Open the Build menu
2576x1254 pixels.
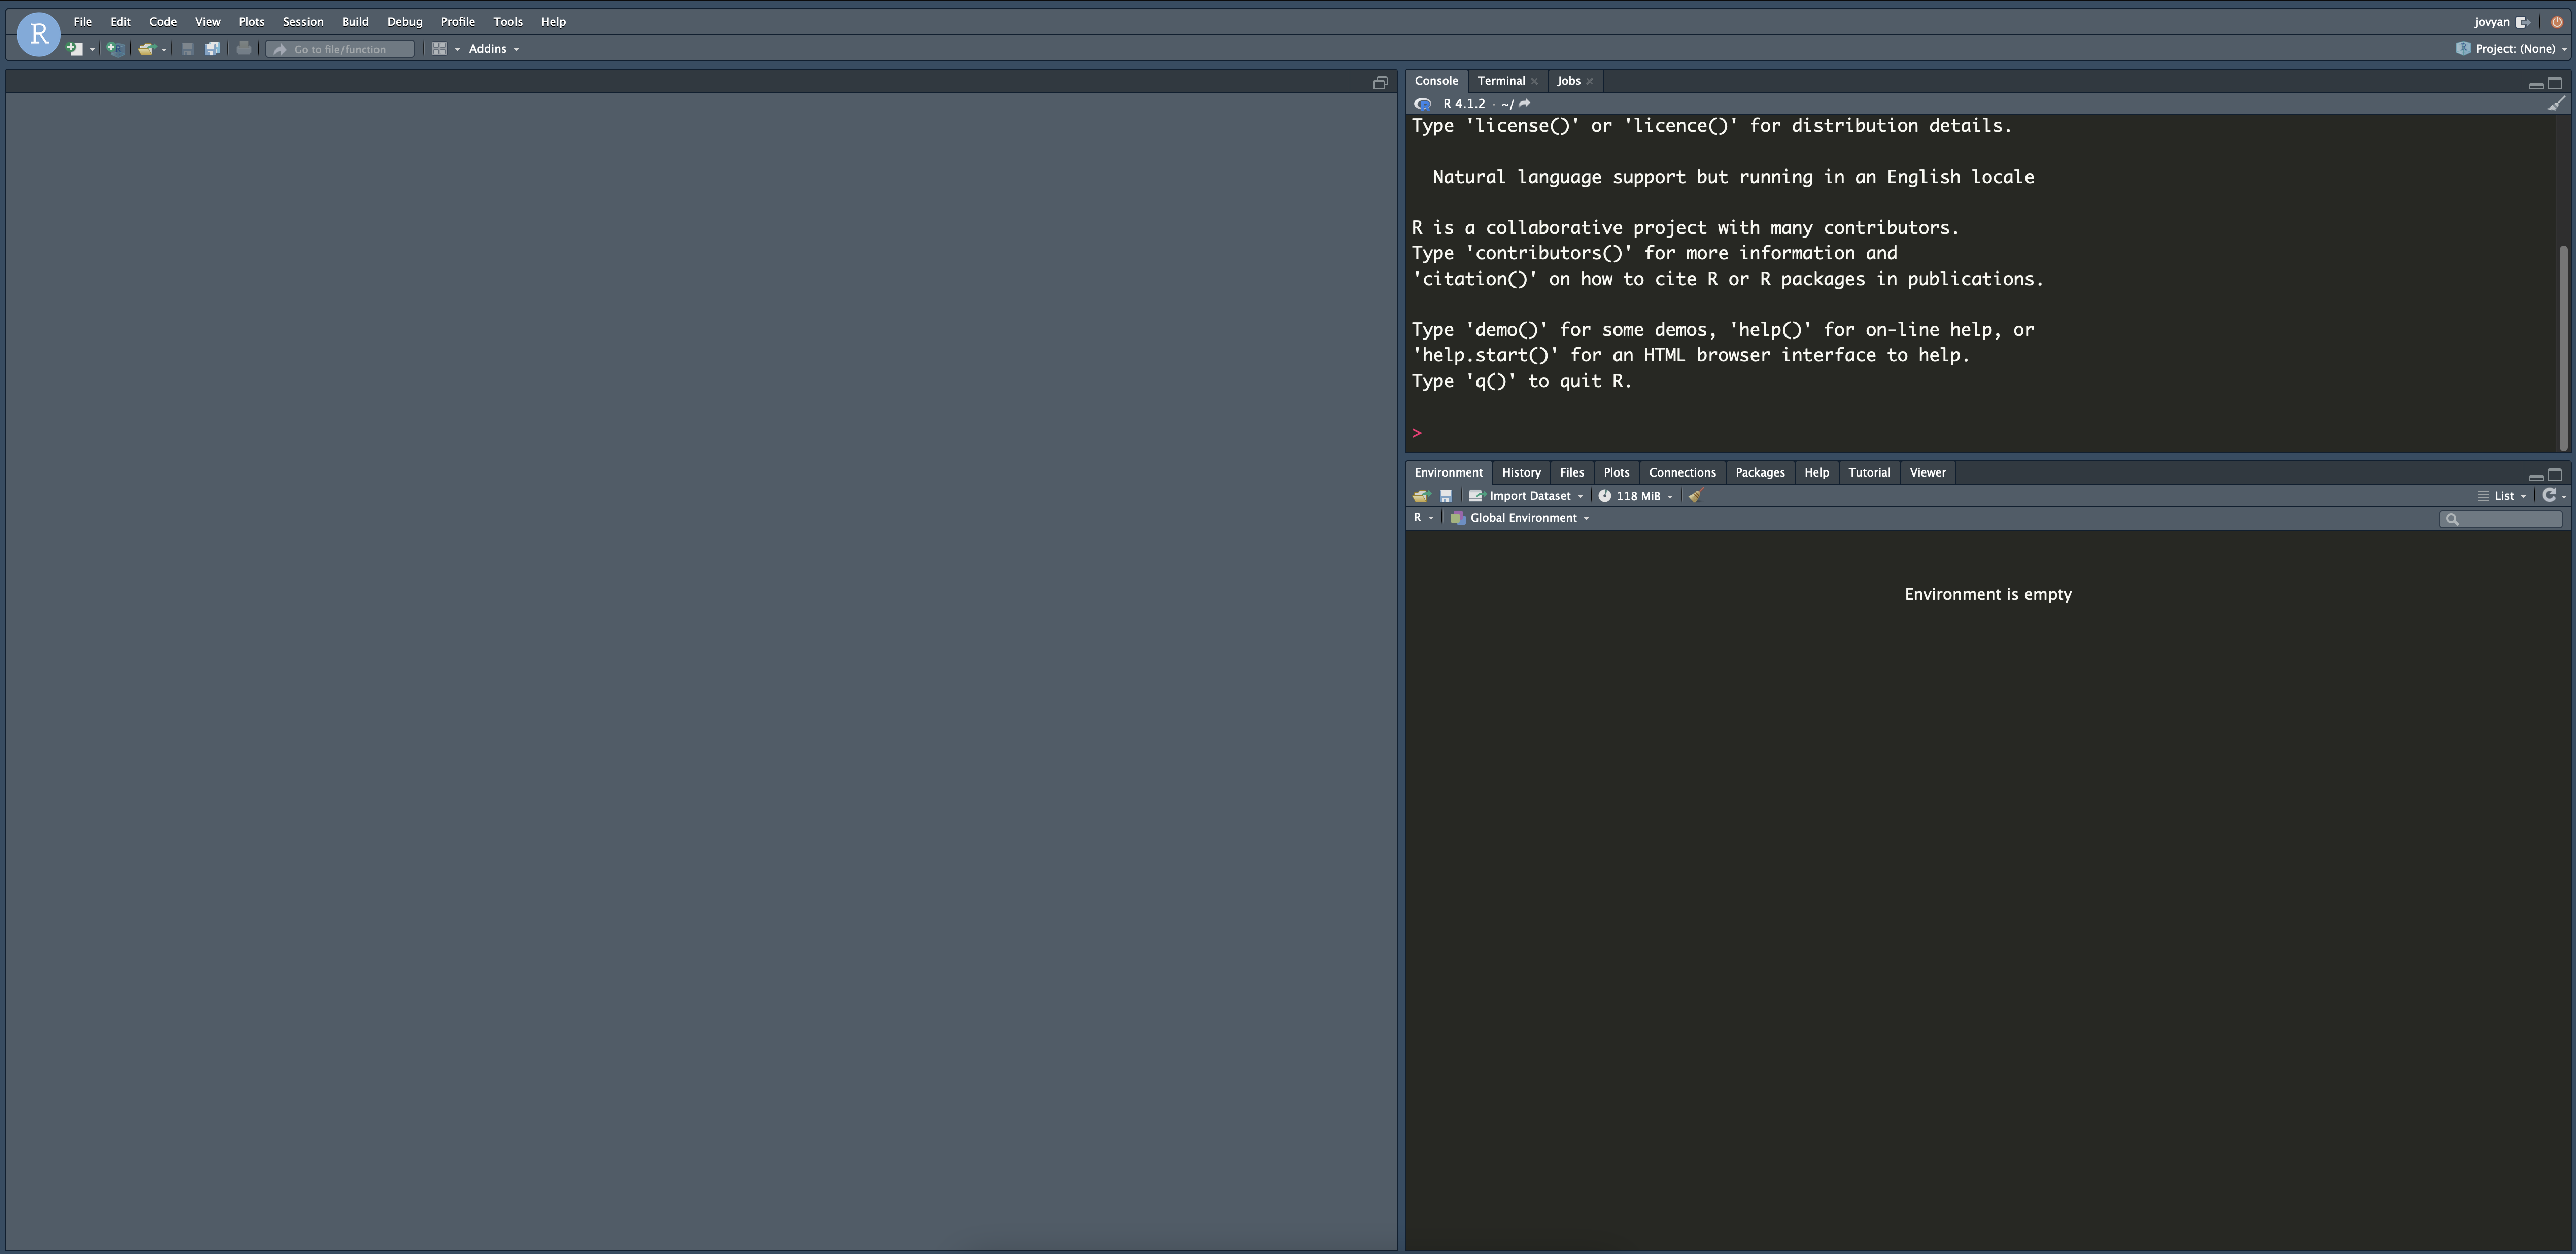(355, 21)
